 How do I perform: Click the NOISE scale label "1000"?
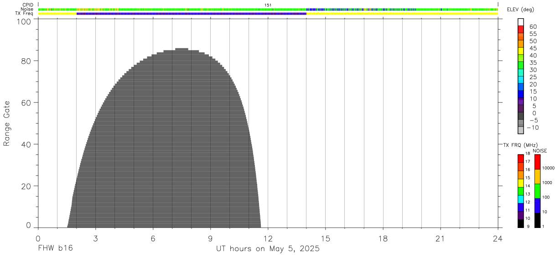pyautogui.click(x=547, y=182)
